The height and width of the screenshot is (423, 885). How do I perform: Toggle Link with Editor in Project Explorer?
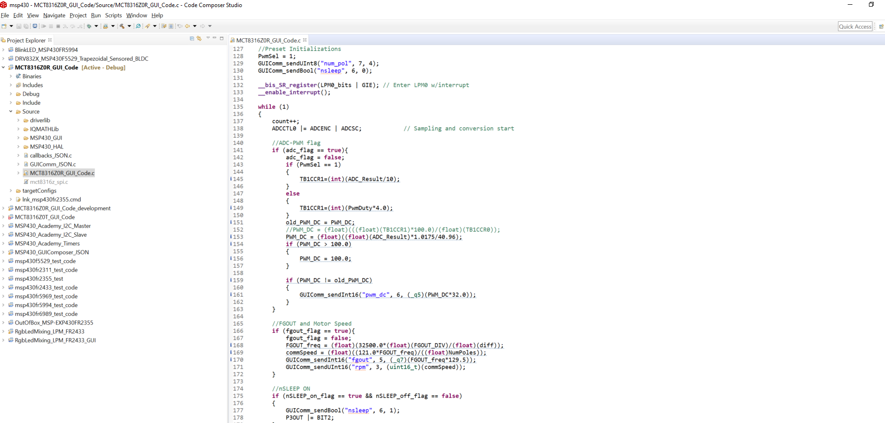tap(199, 39)
